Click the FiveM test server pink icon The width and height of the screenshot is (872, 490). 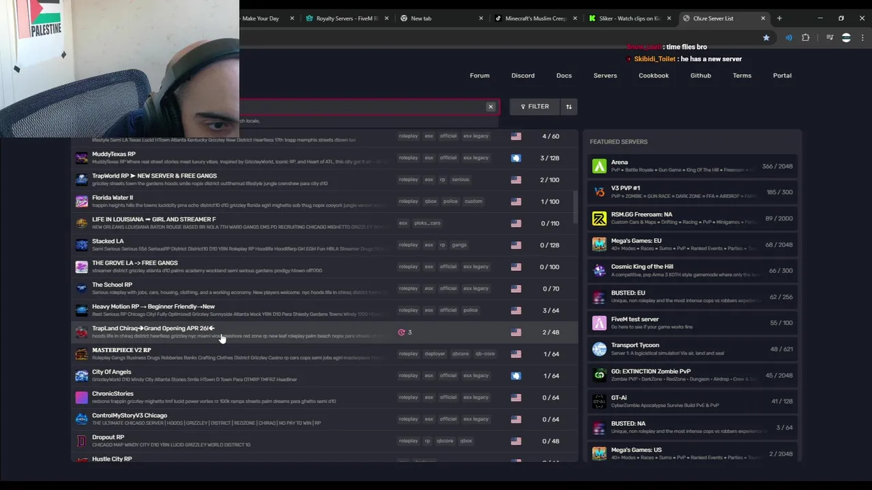pos(599,323)
